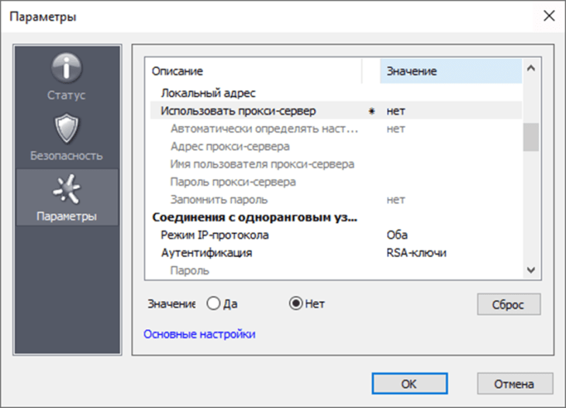Click the нет value of Запомнить пароль
This screenshot has width=566, height=408.
pyautogui.click(x=395, y=199)
